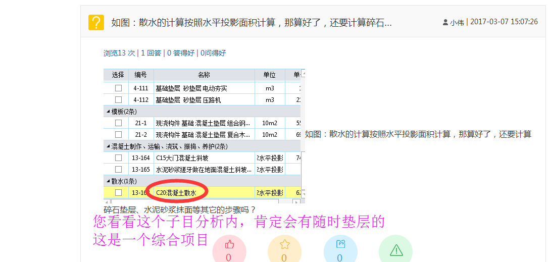Check the box for row 21-2

(x=119, y=134)
